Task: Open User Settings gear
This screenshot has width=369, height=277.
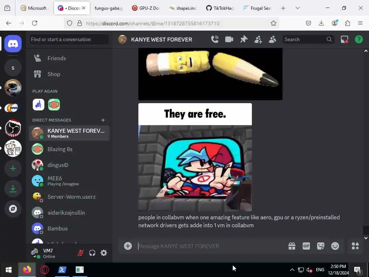Action: [x=104, y=253]
